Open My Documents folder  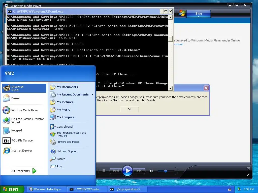[72, 87]
